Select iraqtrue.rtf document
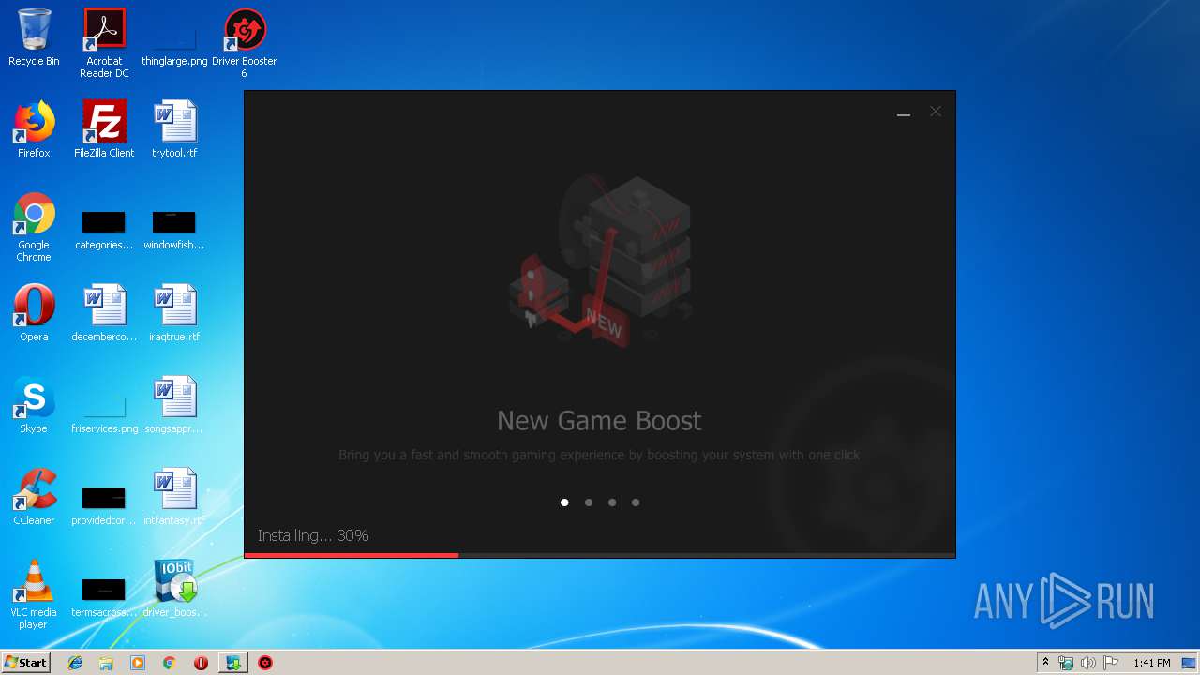1200x675 pixels. (174, 314)
